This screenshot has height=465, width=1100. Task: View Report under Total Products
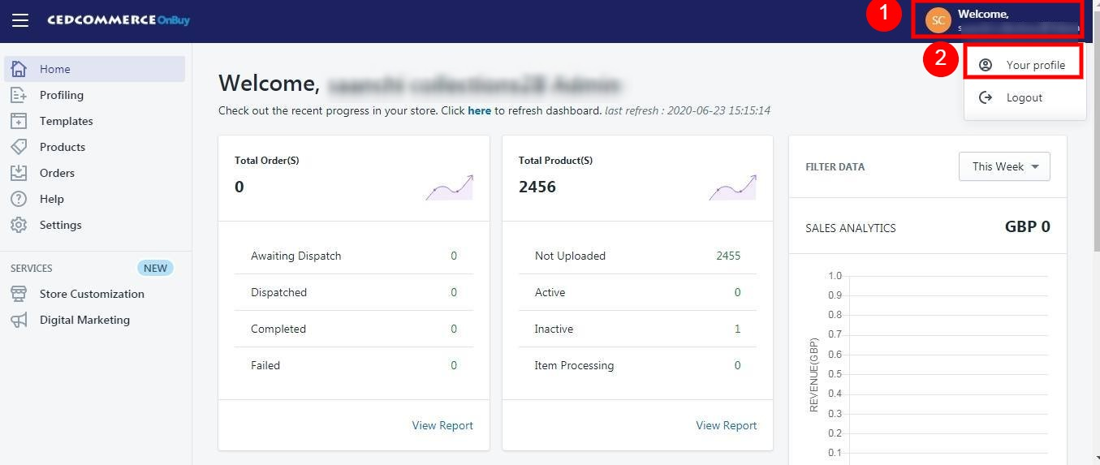point(727,425)
